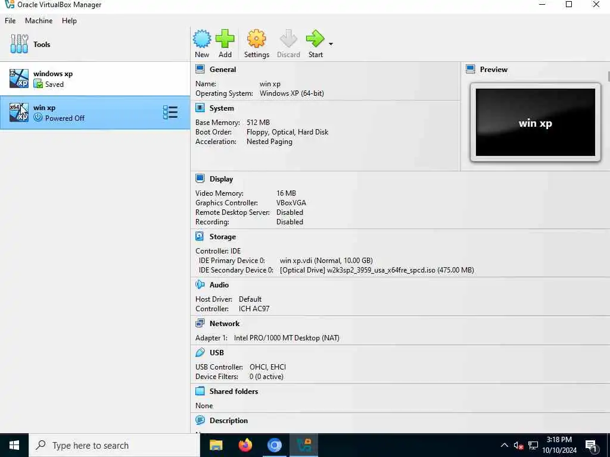Open the General section header link
This screenshot has width=610, height=457.
[223, 70]
